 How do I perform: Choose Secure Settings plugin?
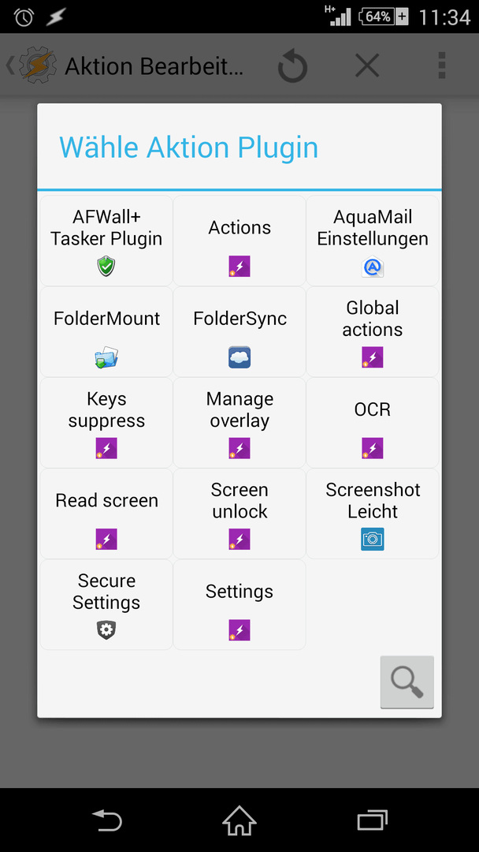pos(106,604)
